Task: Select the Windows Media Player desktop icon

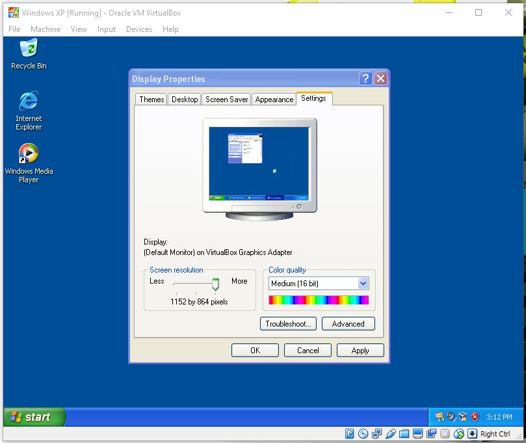Action: click(29, 163)
